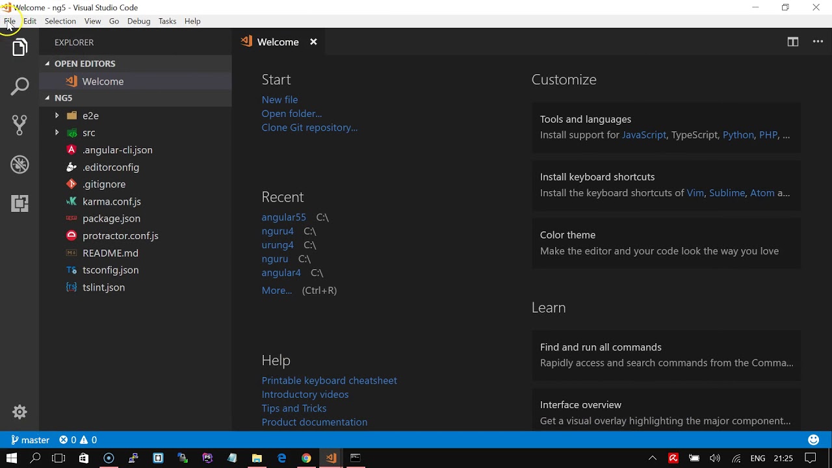
Task: Open the Color theme customize card
Action: (666, 243)
